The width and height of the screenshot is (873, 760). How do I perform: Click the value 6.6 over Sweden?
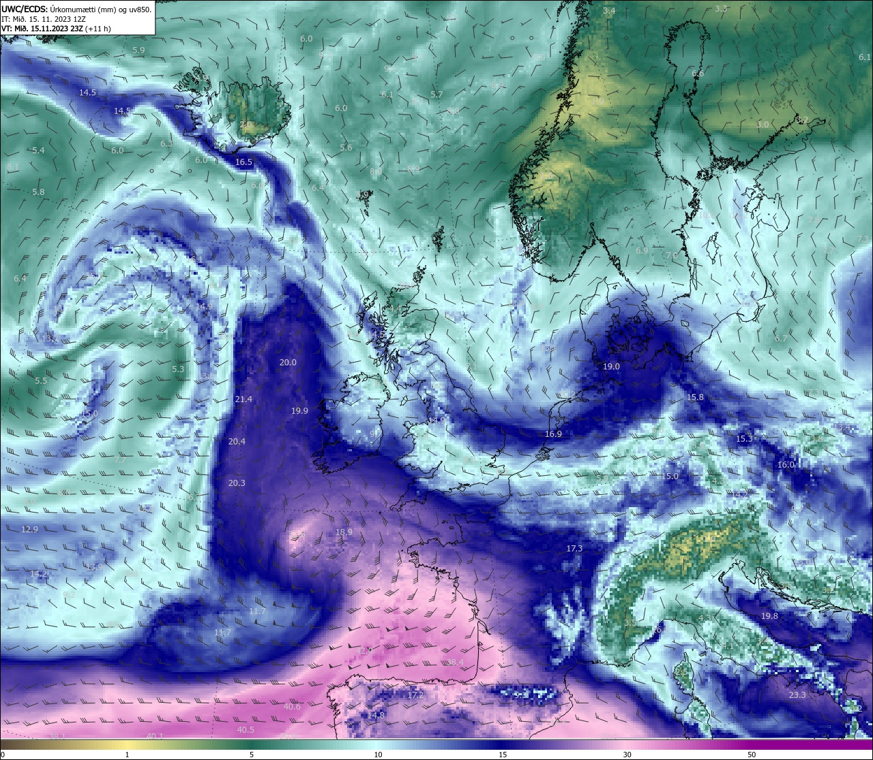pos(698,73)
